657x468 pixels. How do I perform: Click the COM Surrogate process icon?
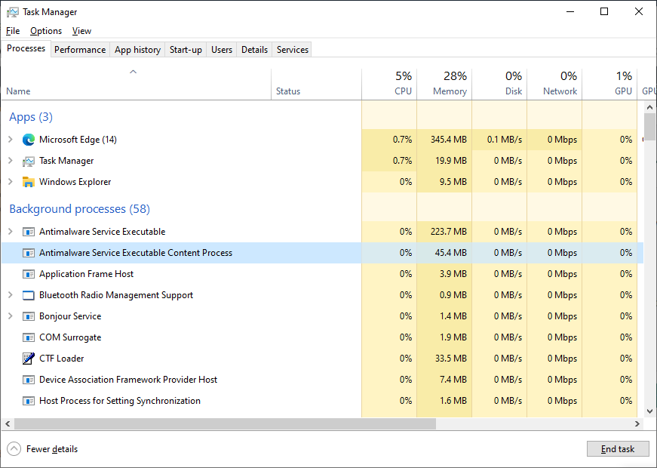click(29, 337)
